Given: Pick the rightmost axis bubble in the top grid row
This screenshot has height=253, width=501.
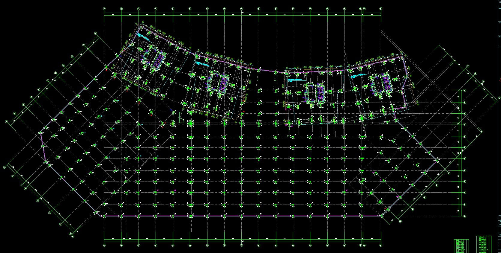Looking at the screenshot, I should tap(381, 9).
